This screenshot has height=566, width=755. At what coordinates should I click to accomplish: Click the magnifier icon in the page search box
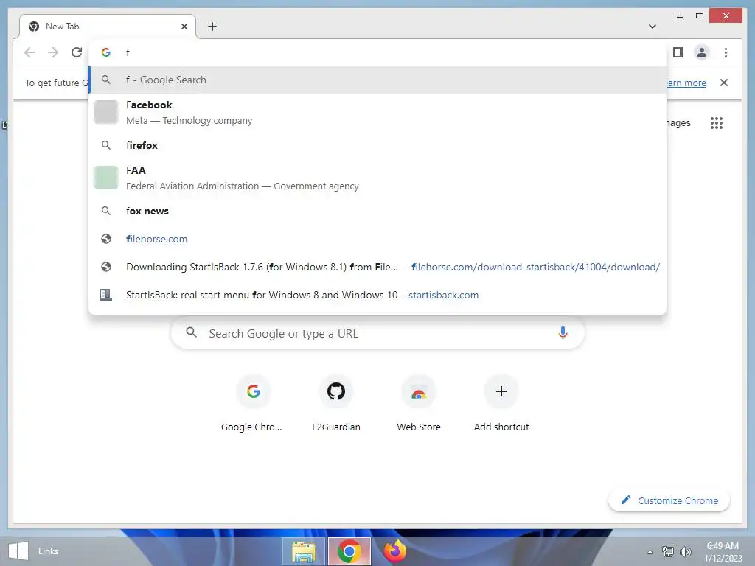click(x=191, y=332)
